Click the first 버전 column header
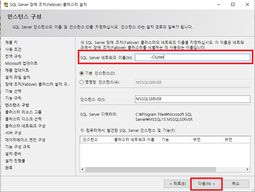This screenshot has height=192, width=255. pyautogui.click(x=206, y=139)
